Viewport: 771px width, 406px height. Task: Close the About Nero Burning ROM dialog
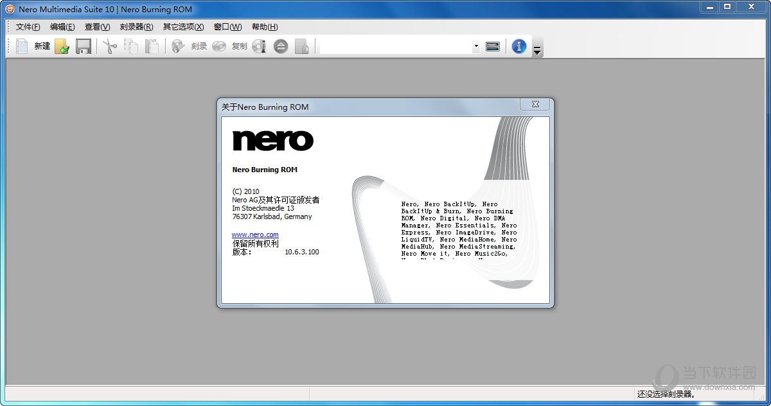(x=535, y=103)
